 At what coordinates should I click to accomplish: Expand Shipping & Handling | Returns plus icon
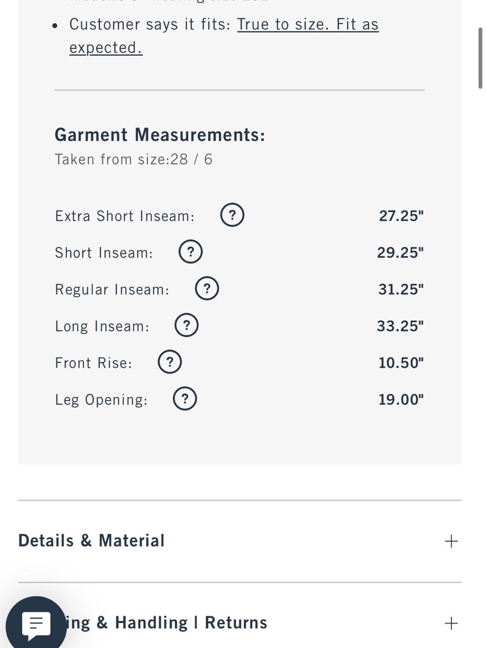451,623
